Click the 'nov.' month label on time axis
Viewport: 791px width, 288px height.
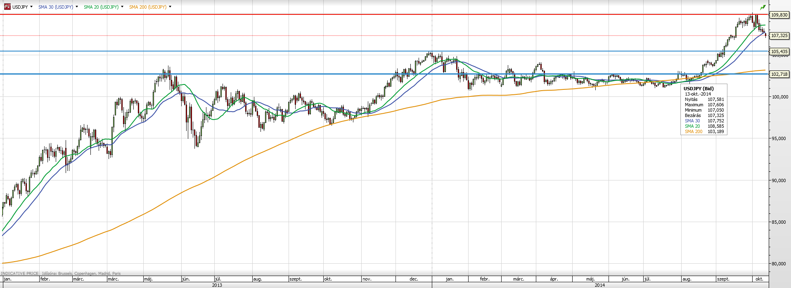point(367,279)
